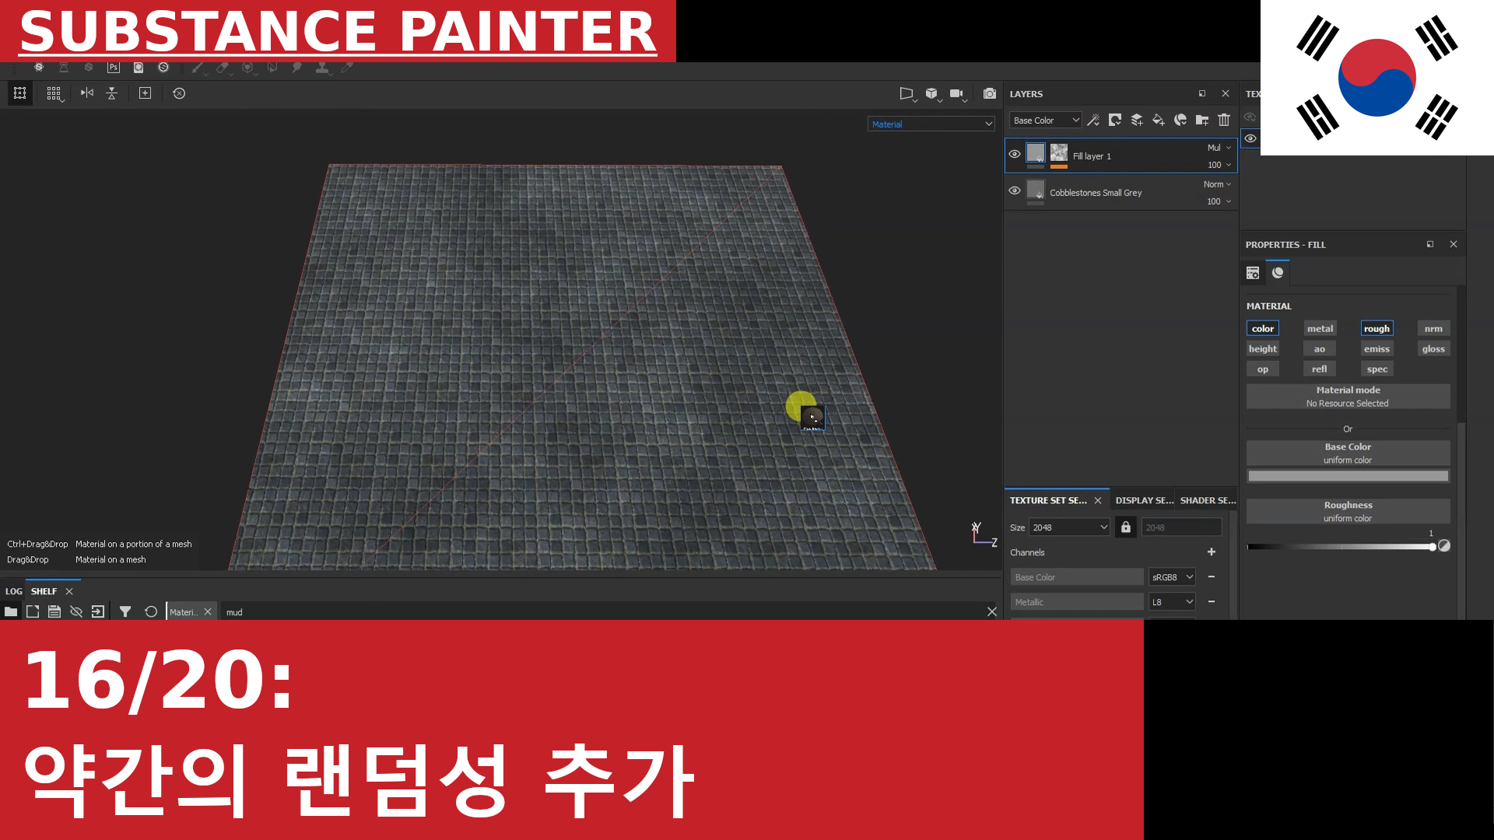Image resolution: width=1494 pixels, height=840 pixels.
Task: Click the shelf save icon
Action: click(54, 612)
